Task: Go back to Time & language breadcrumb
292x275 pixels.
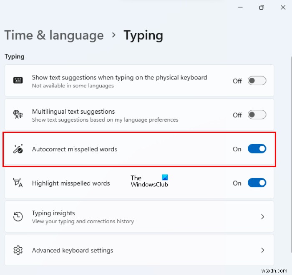Action: (54, 35)
